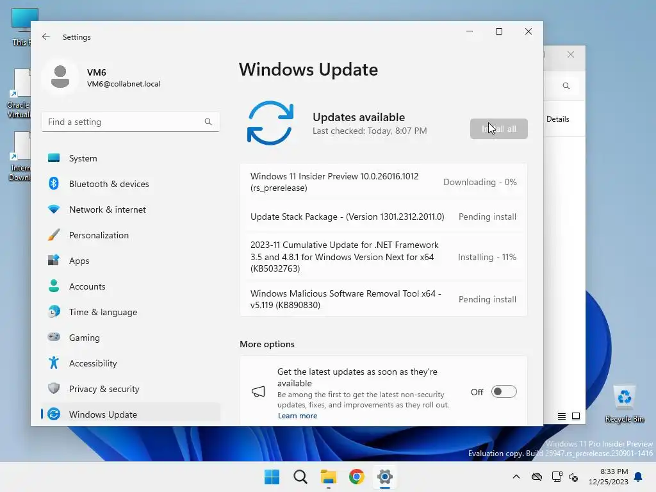The width and height of the screenshot is (656, 492).
Task: Open System settings category
Action: (x=131, y=158)
